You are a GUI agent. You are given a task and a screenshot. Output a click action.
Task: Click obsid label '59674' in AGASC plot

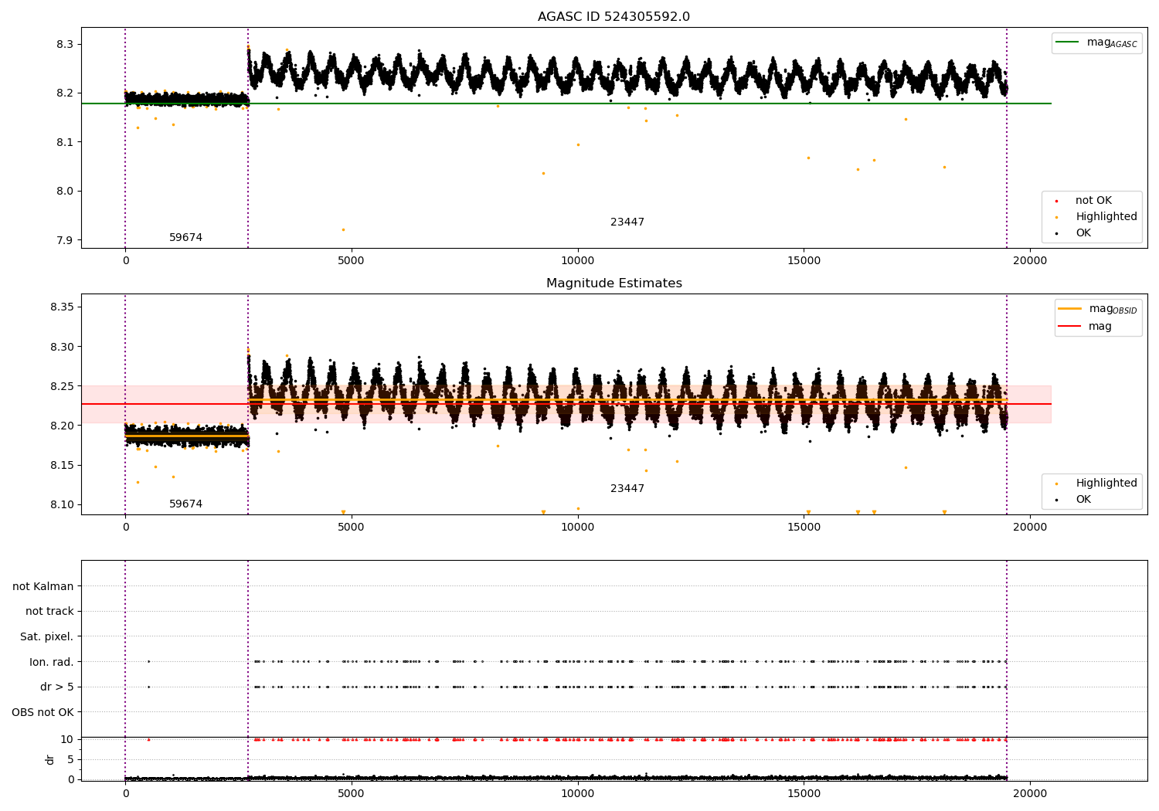(185, 238)
